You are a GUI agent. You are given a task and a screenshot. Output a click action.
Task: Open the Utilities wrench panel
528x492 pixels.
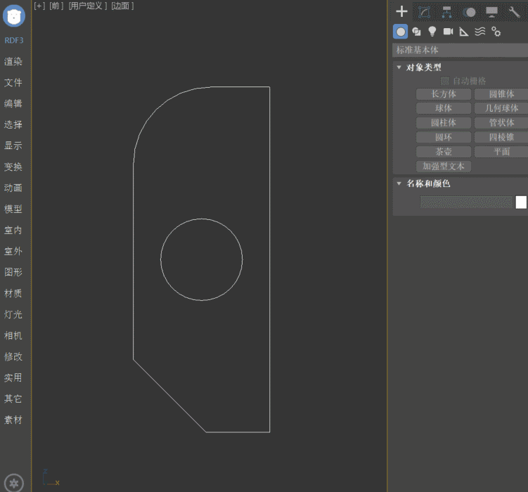[514, 11]
